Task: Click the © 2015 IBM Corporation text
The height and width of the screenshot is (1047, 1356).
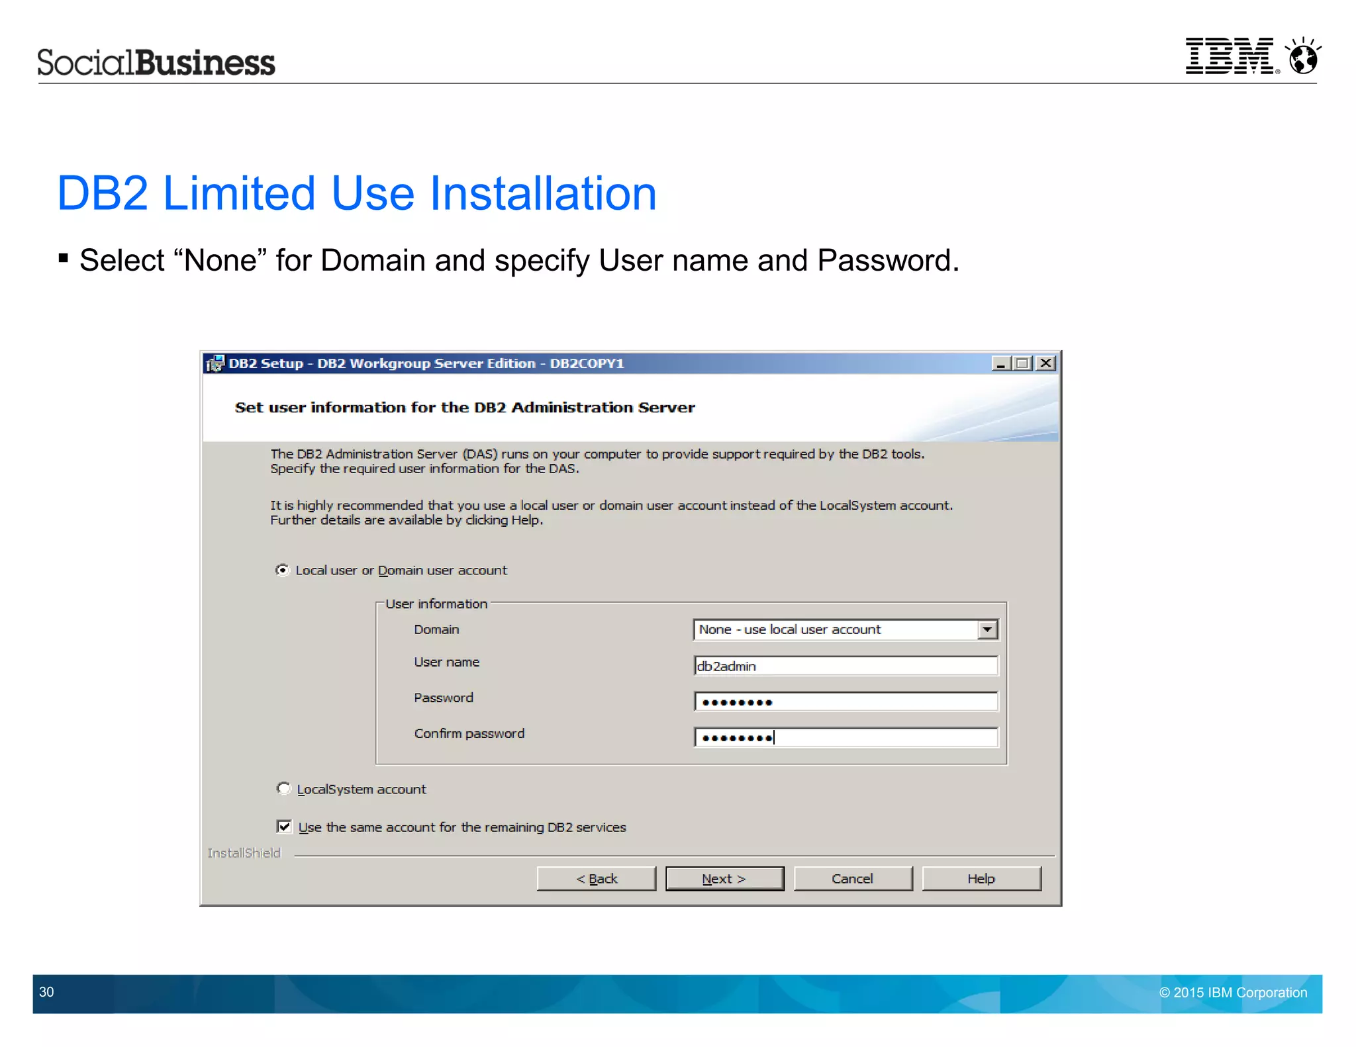Action: click(x=1233, y=993)
